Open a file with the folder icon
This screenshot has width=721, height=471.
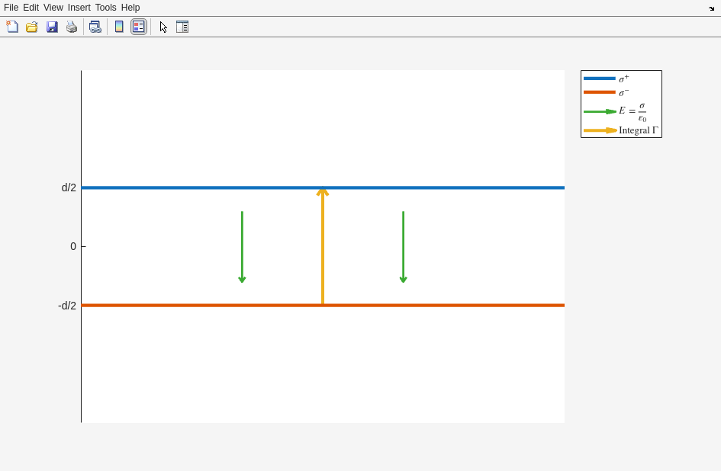tap(32, 27)
